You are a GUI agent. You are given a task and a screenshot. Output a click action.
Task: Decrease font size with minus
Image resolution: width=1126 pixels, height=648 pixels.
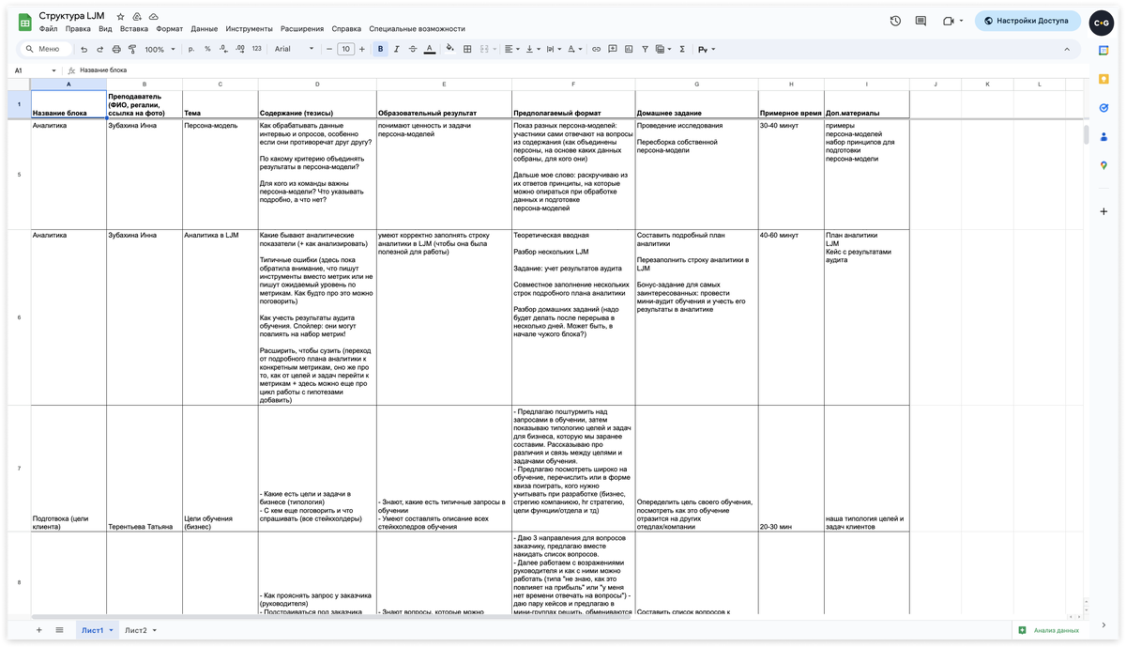click(x=329, y=49)
